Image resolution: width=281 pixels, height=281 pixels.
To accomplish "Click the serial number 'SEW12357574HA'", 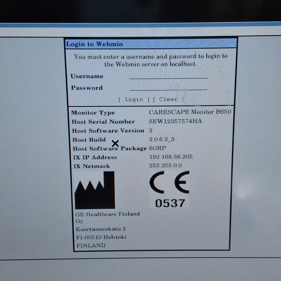I will (175, 121).
